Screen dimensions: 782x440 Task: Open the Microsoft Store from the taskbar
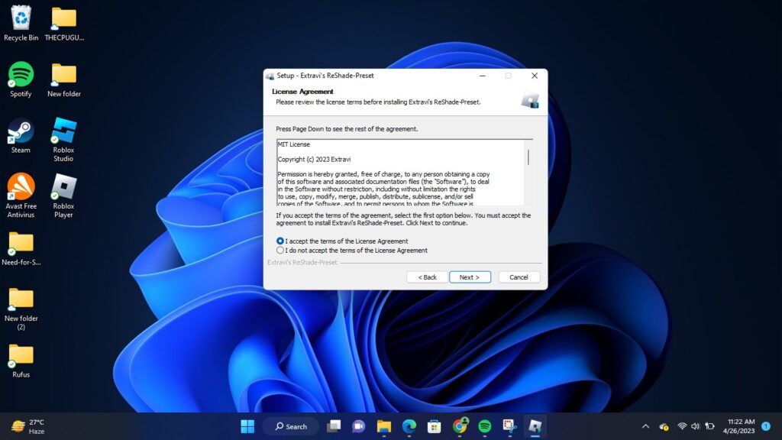click(435, 426)
